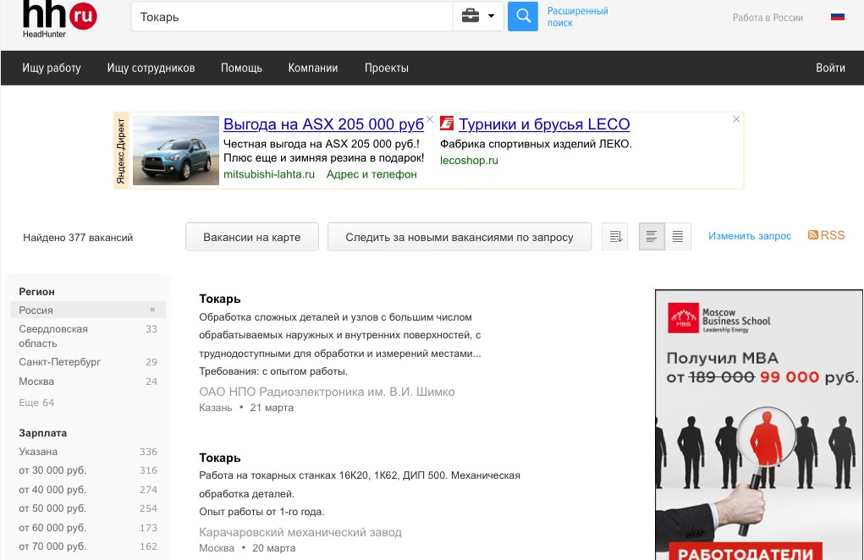Switch to detailed list view
The height and width of the screenshot is (560, 864).
[x=652, y=237]
